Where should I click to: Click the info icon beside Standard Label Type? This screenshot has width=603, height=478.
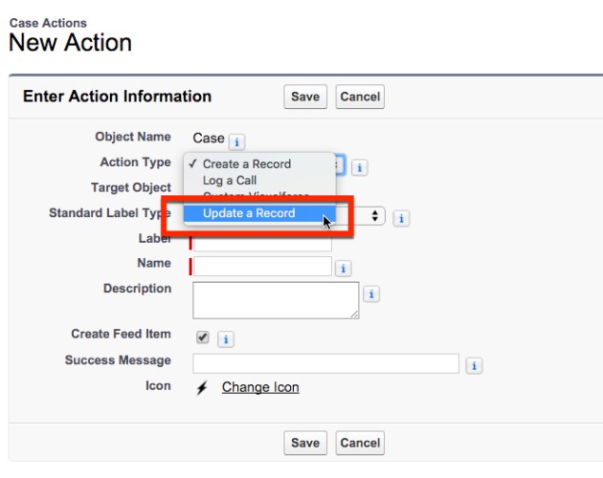point(401,218)
